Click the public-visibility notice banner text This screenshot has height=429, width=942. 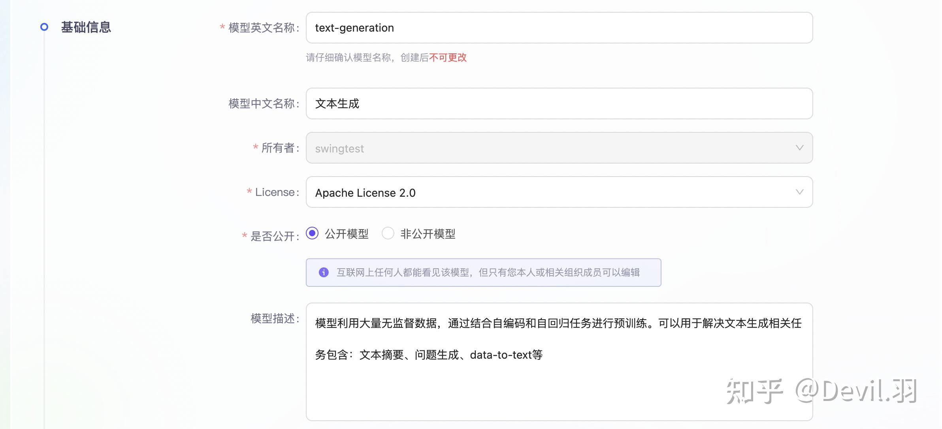(x=488, y=273)
